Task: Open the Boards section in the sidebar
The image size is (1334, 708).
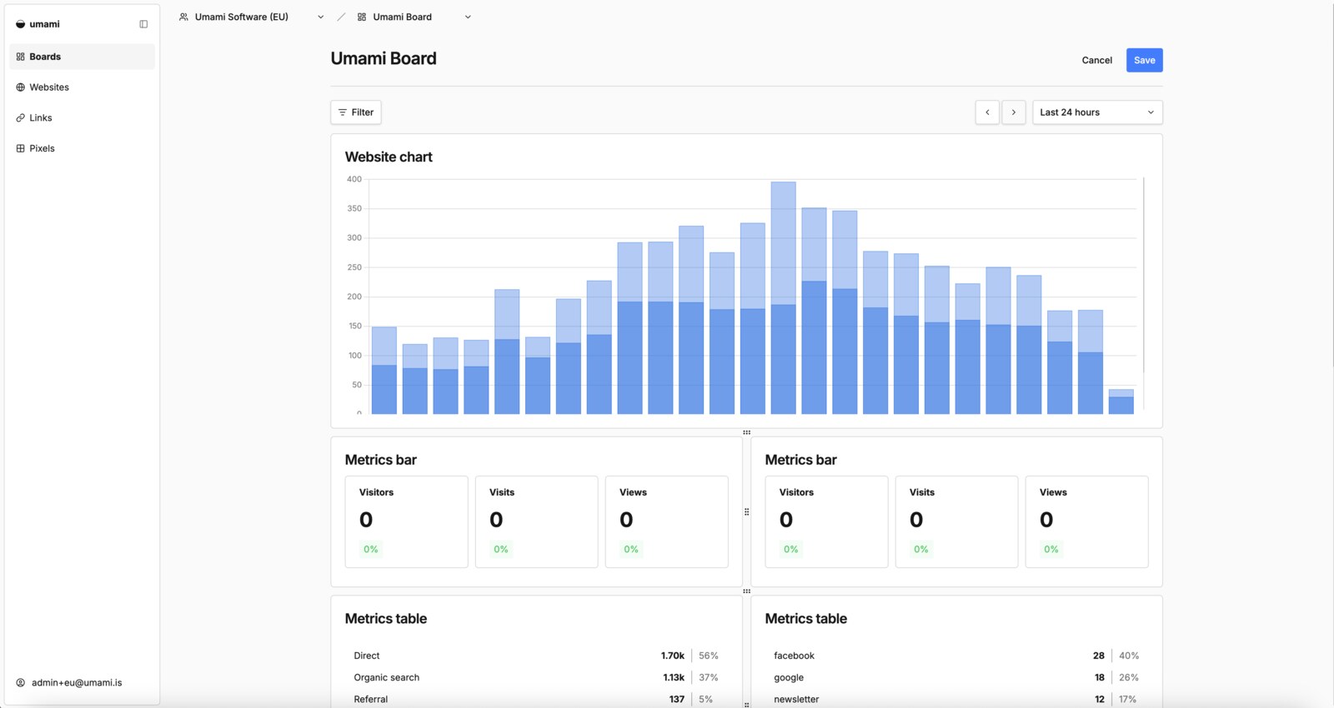Action: [82, 57]
